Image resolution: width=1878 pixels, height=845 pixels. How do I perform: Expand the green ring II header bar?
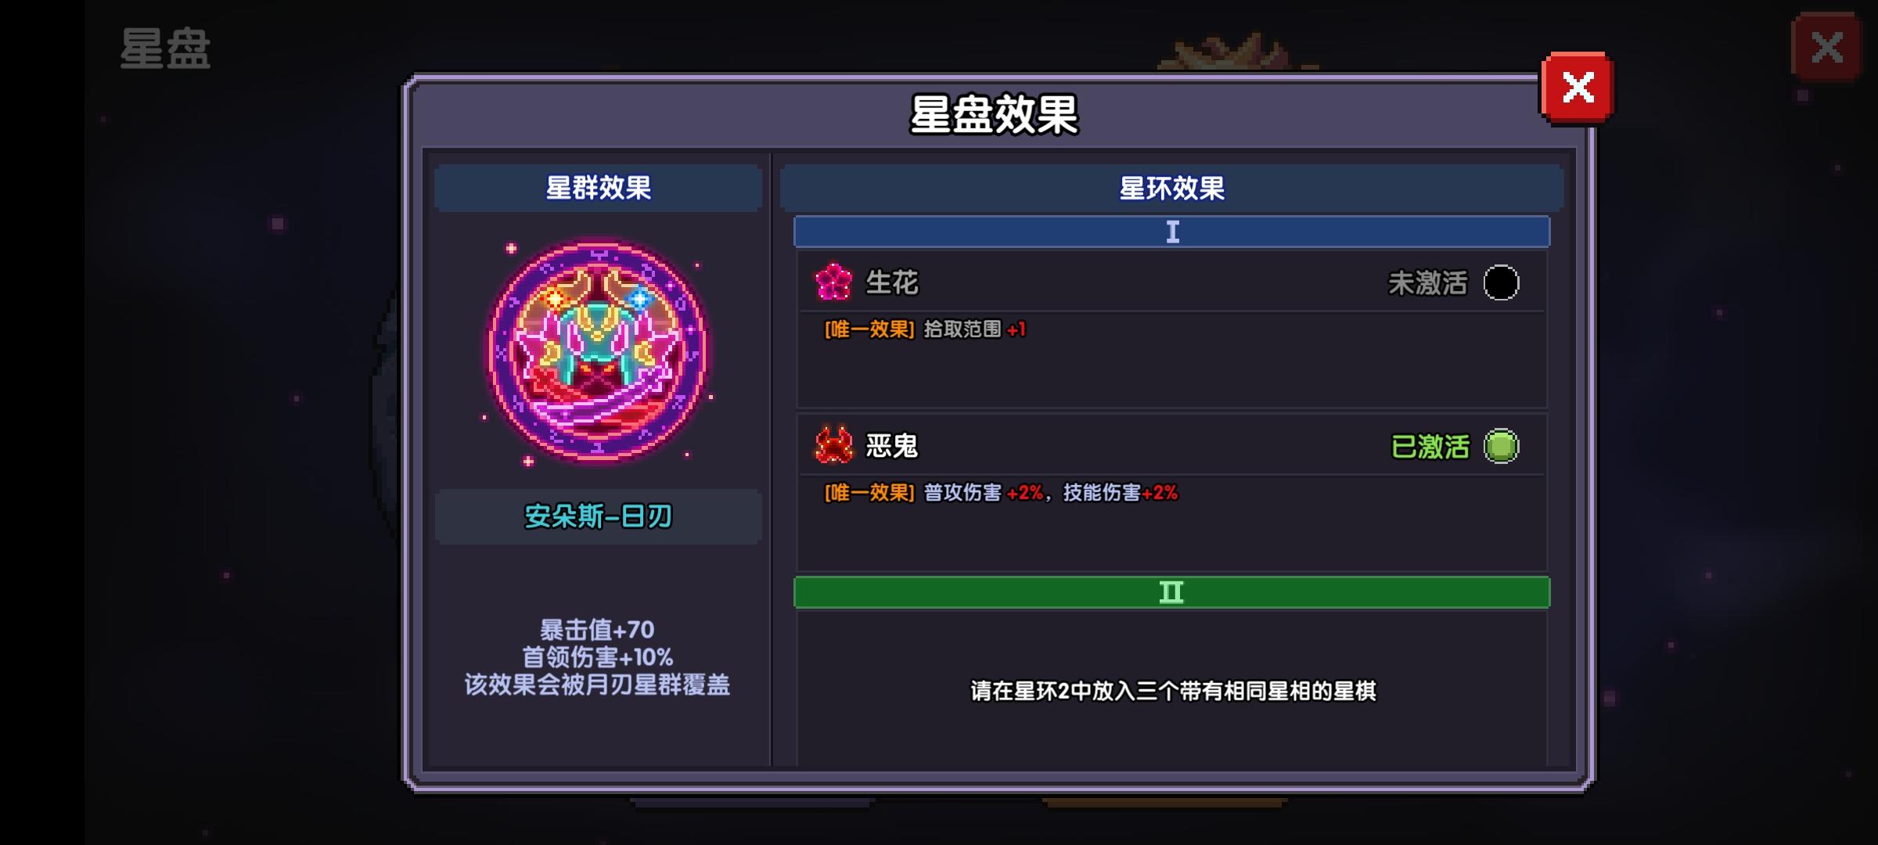1171,592
